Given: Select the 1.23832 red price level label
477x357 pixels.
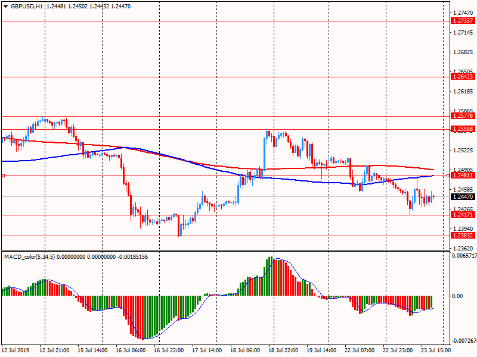Looking at the screenshot, I should tap(463, 235).
